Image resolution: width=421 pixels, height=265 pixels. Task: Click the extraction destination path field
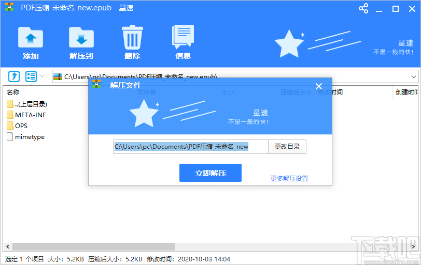point(191,147)
